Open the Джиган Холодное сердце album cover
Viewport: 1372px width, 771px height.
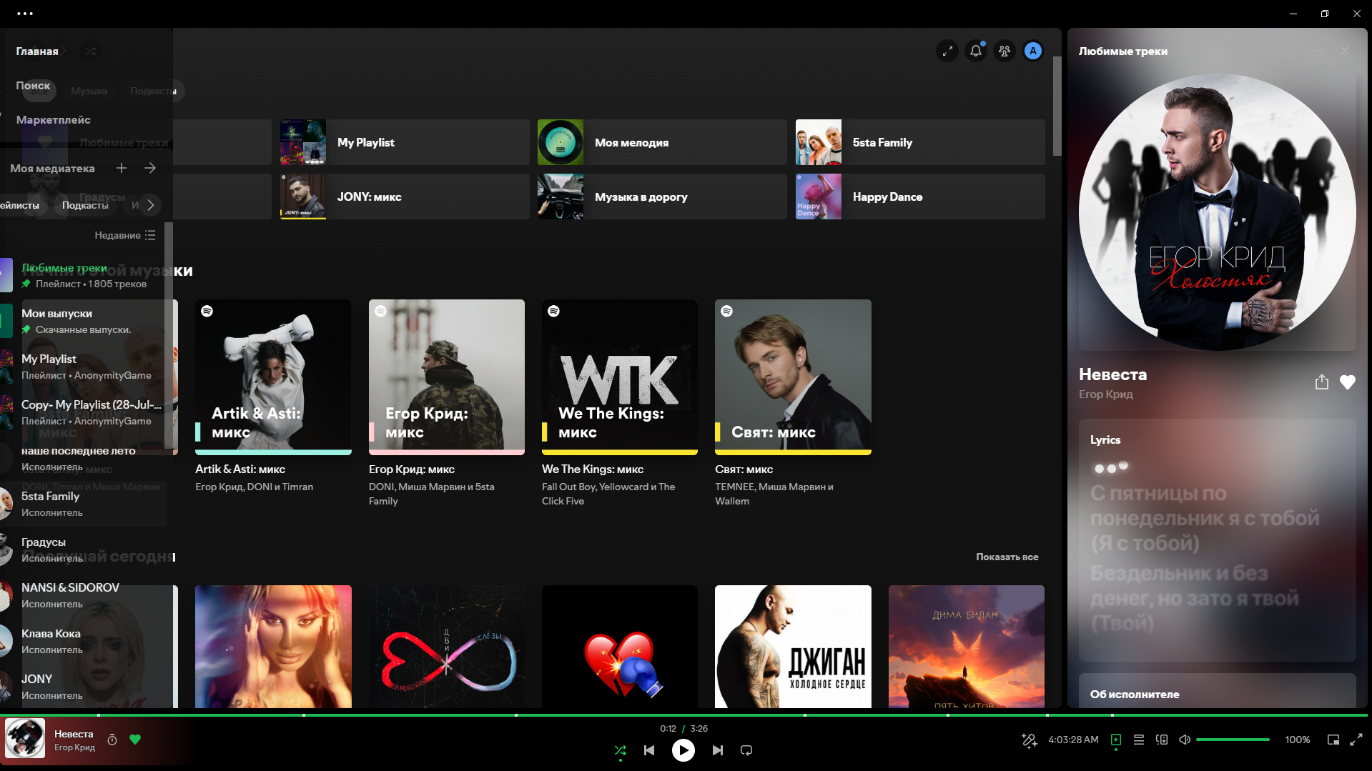click(x=793, y=647)
